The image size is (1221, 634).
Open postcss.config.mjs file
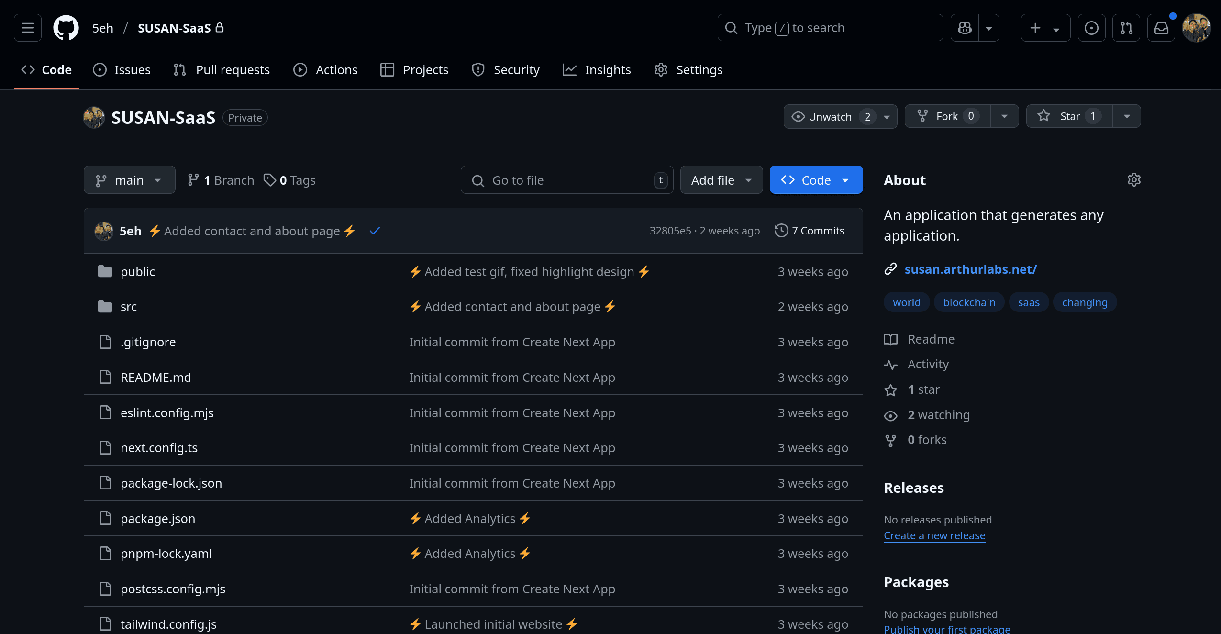(173, 589)
